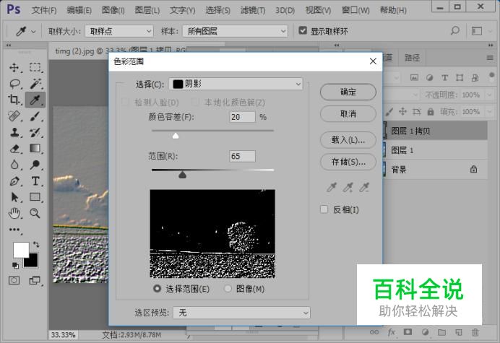Select the Type tool

pyautogui.click(x=35, y=181)
